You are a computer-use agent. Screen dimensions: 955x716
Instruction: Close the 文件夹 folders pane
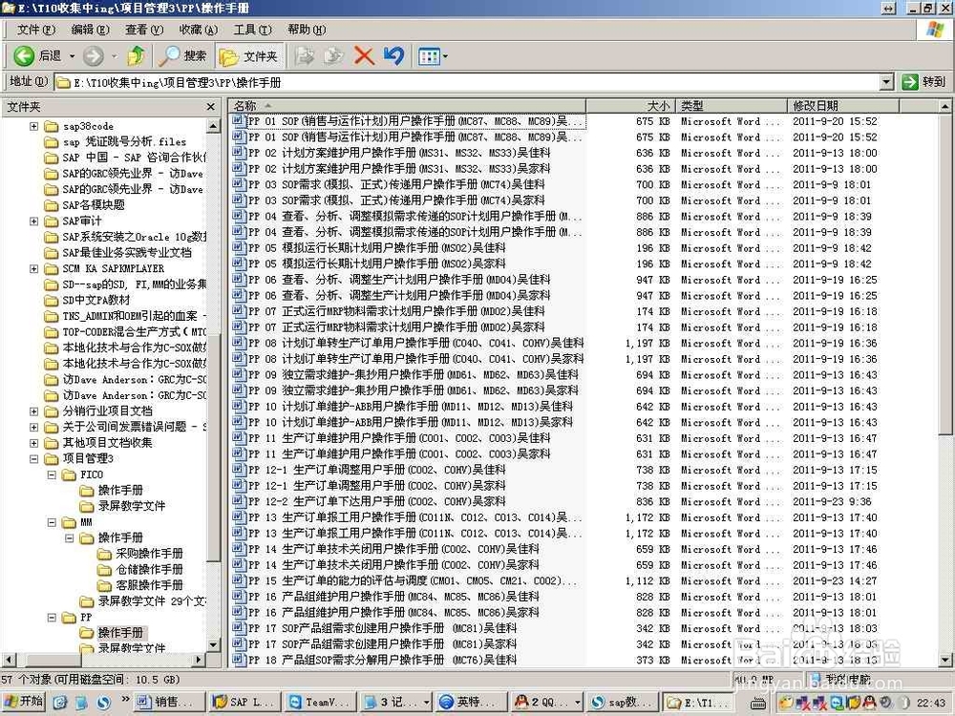coord(211,107)
